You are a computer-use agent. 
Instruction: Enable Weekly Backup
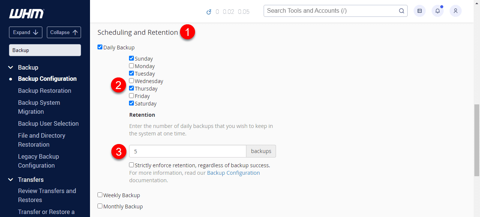tap(100, 195)
